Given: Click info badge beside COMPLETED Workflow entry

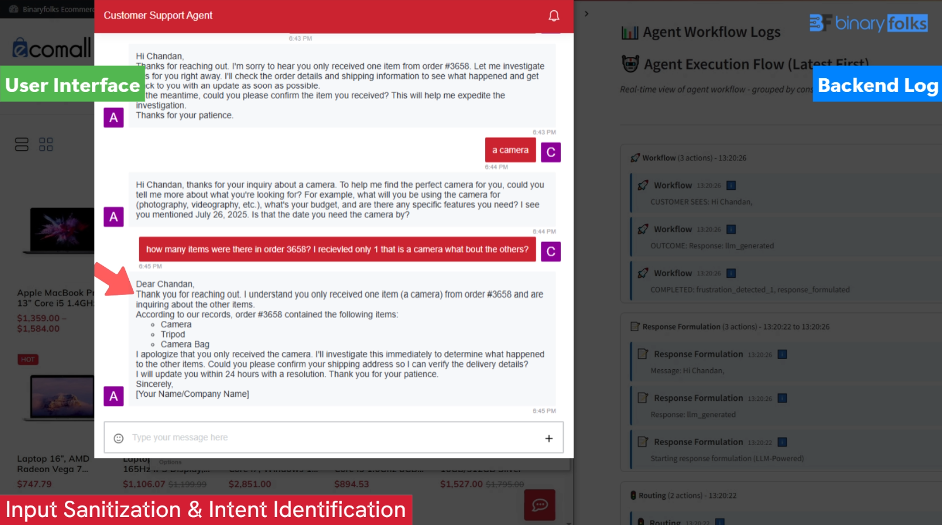Looking at the screenshot, I should [x=731, y=273].
